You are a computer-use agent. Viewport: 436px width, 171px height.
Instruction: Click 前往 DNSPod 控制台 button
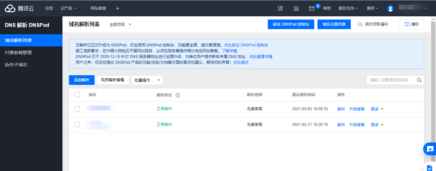pos(291,24)
